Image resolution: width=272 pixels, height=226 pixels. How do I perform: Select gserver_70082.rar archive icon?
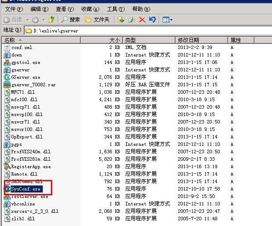[7, 85]
